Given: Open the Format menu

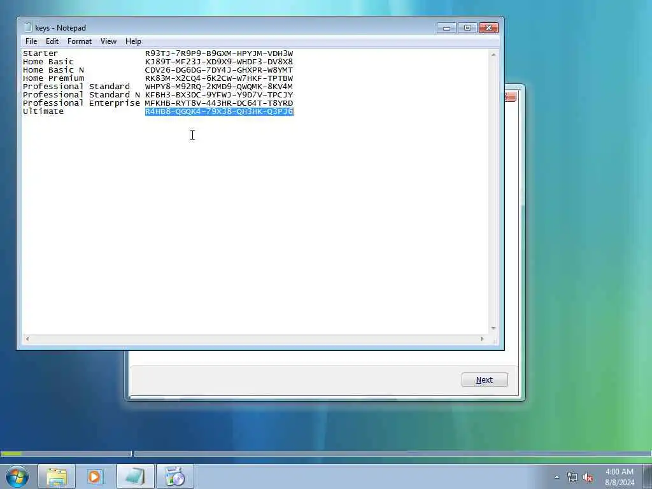Looking at the screenshot, I should tap(79, 41).
